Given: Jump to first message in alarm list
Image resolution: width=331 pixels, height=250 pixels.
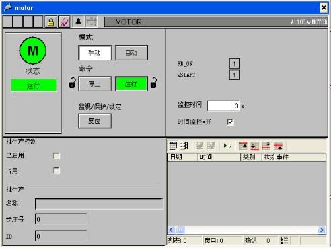Looking at the screenshot, I should point(243,146).
